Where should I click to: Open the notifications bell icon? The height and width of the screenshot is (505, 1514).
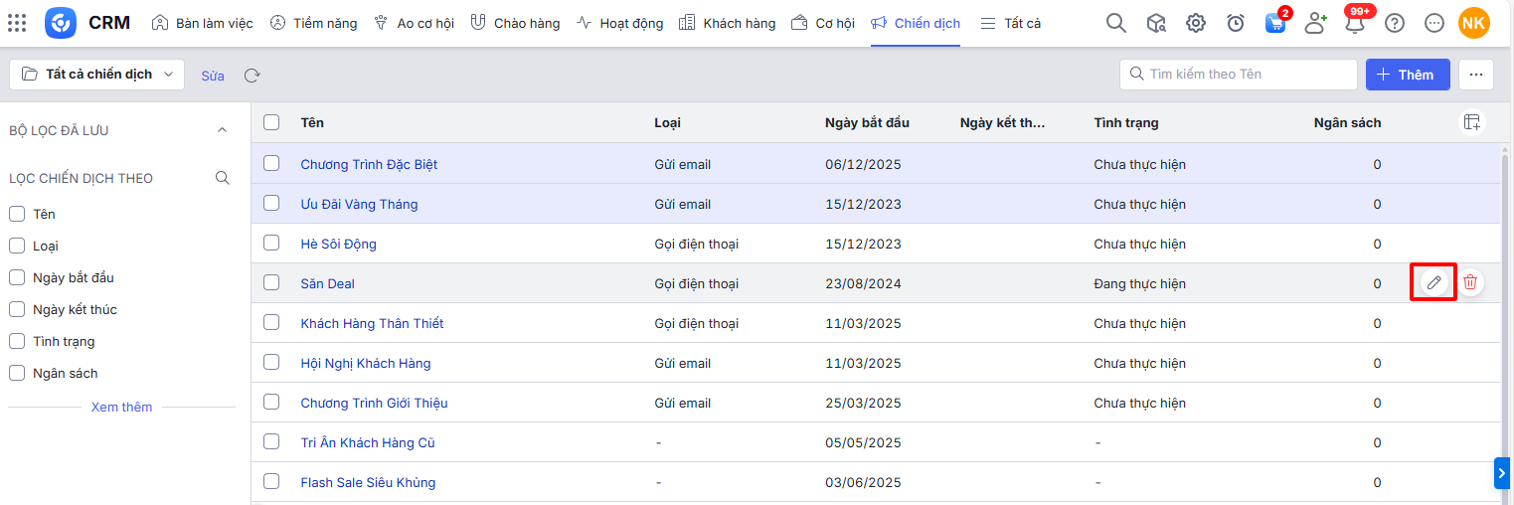coord(1354,23)
